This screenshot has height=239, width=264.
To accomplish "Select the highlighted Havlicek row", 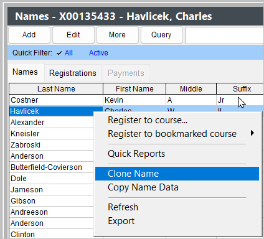I will pyautogui.click(x=52, y=111).
